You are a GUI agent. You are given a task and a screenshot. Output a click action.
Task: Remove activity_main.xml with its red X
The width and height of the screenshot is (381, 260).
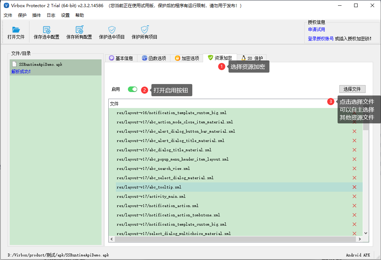point(354,196)
